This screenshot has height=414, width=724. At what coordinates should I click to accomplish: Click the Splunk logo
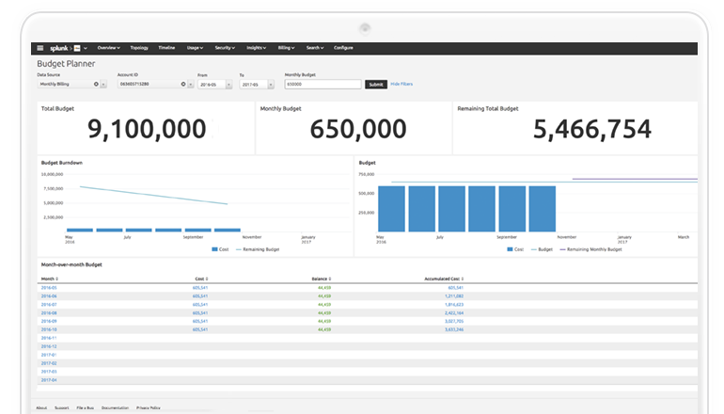coord(58,48)
